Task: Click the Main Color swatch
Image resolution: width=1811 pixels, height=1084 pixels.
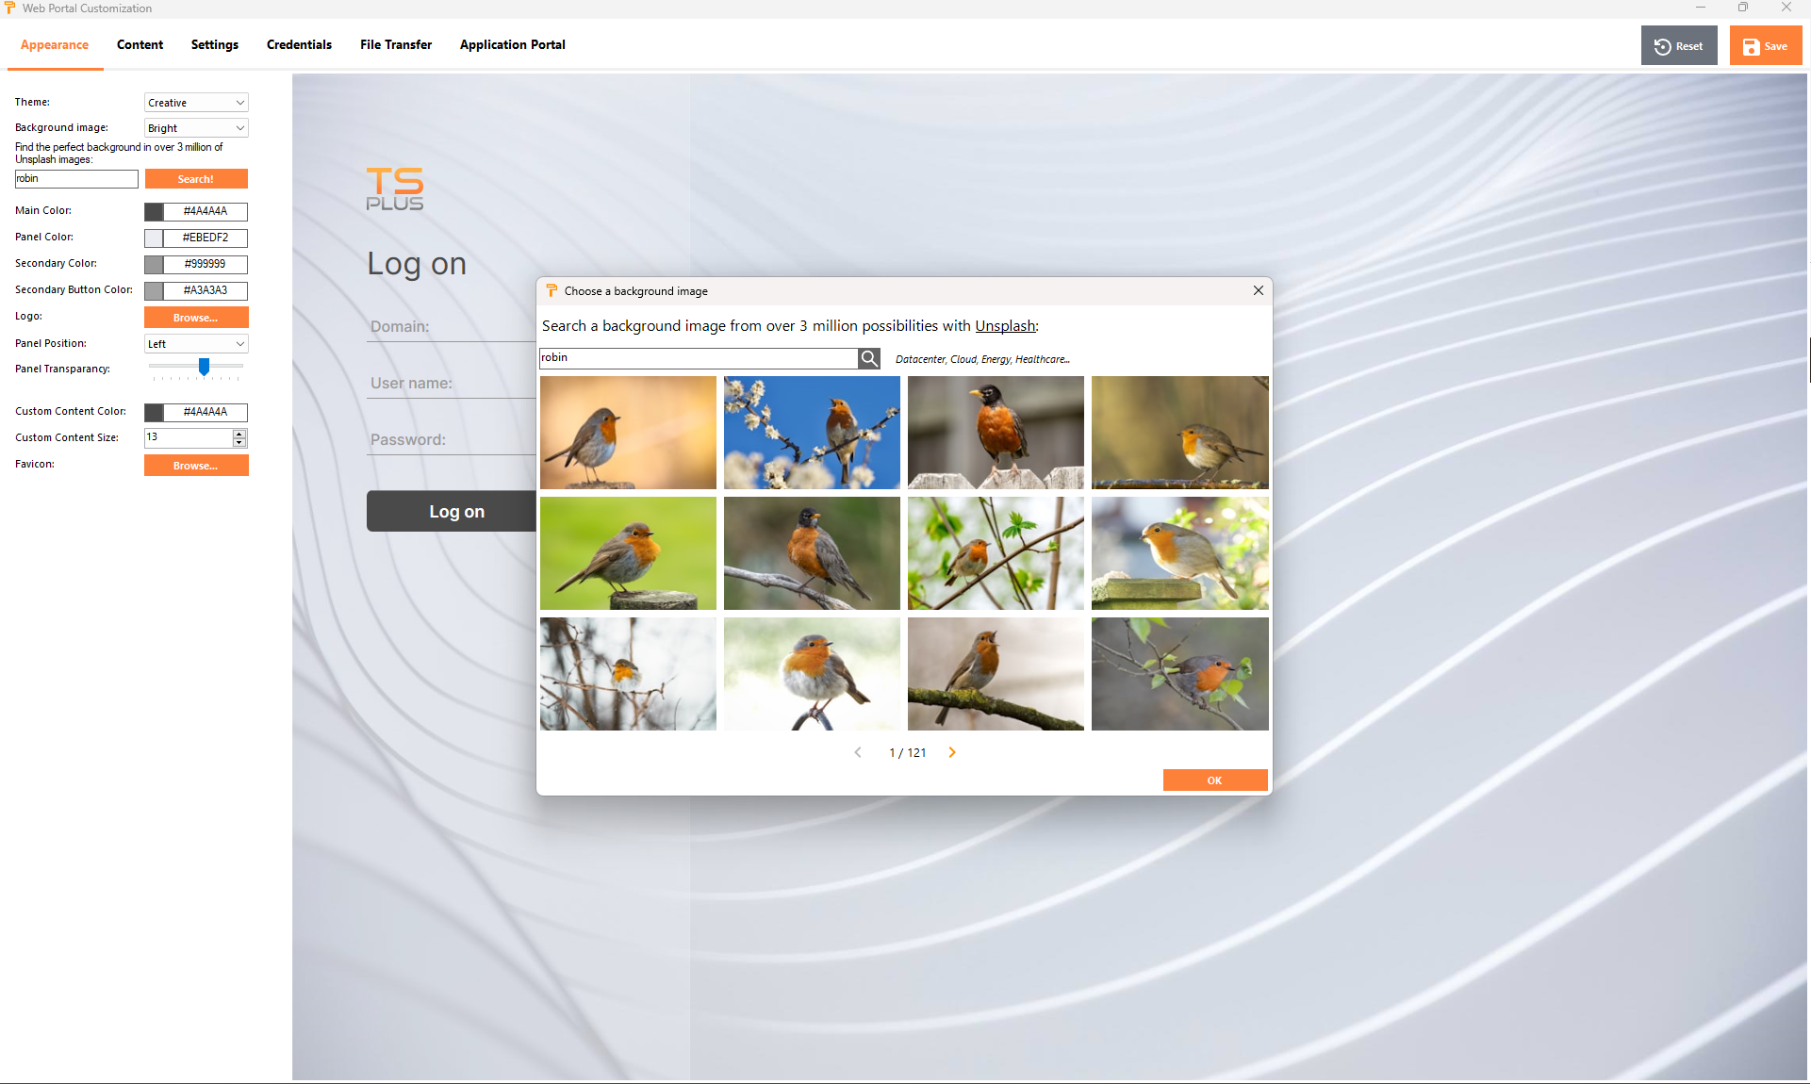Action: [x=154, y=211]
